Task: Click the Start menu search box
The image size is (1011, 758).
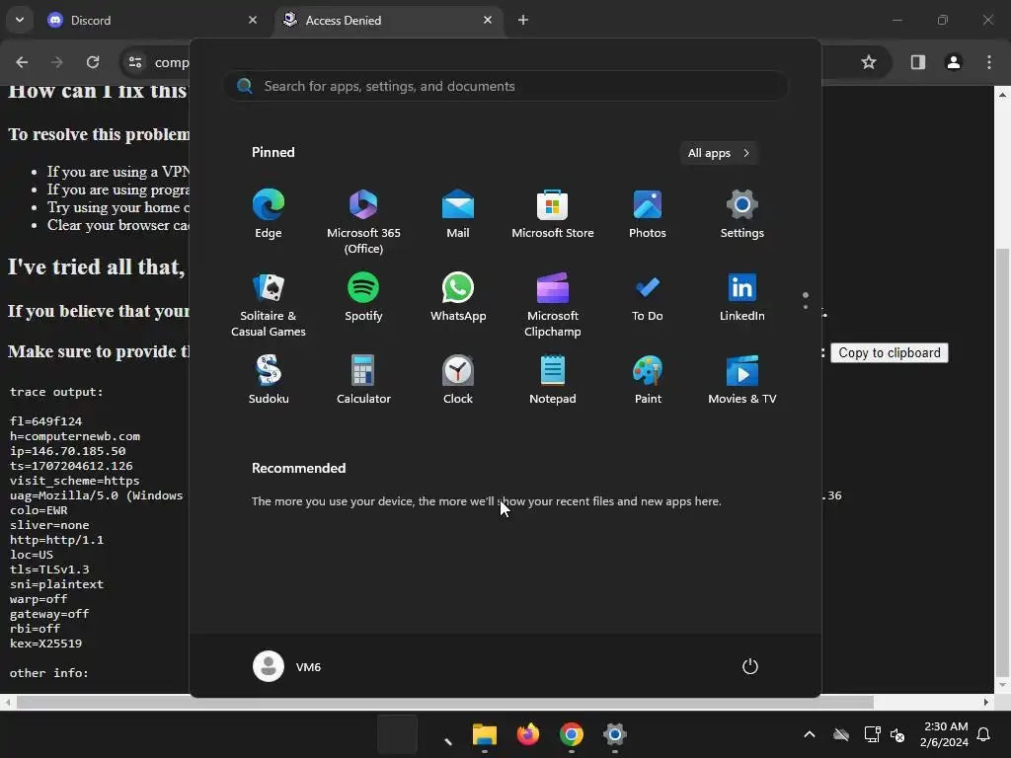Action: tap(505, 86)
